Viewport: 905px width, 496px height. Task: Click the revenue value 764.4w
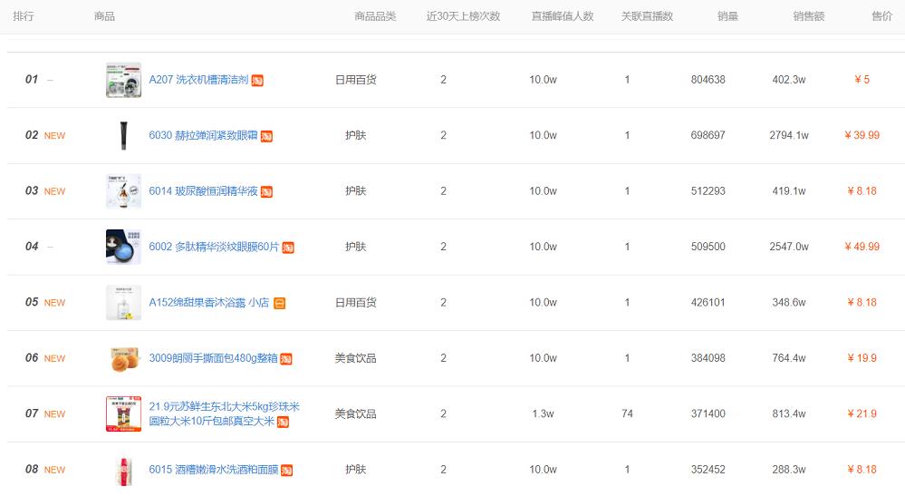point(789,358)
